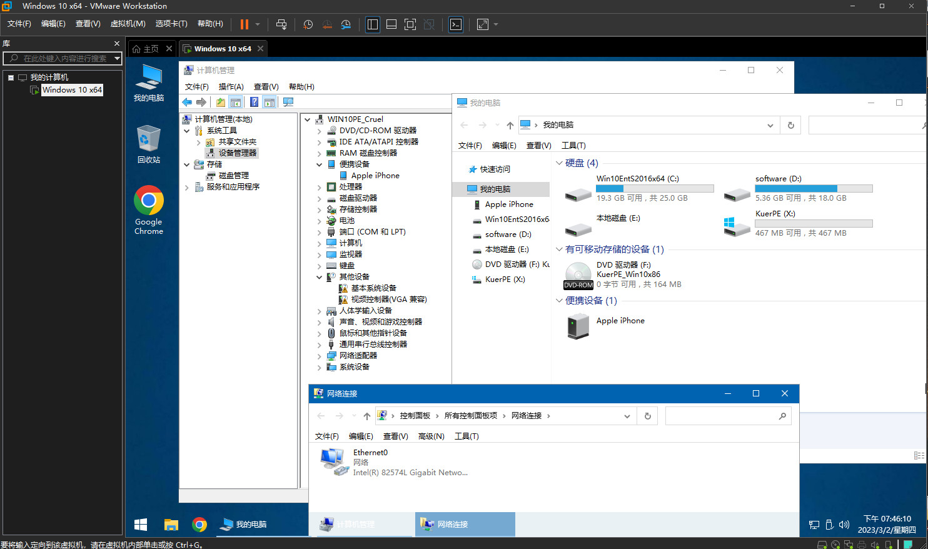
Task: Click the software (D:) usage bar
Action: 814,188
